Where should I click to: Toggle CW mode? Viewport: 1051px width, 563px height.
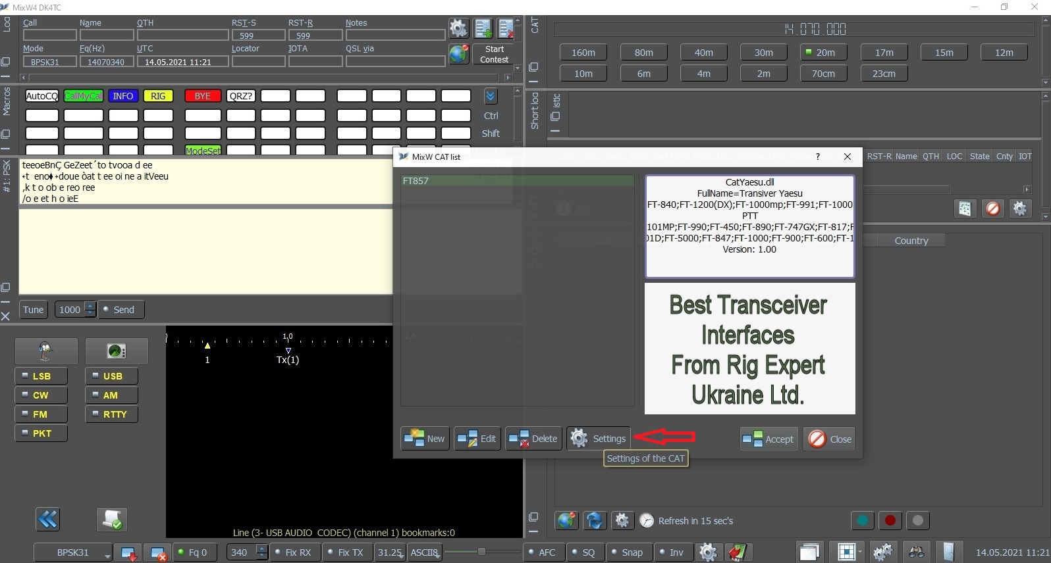tap(41, 395)
